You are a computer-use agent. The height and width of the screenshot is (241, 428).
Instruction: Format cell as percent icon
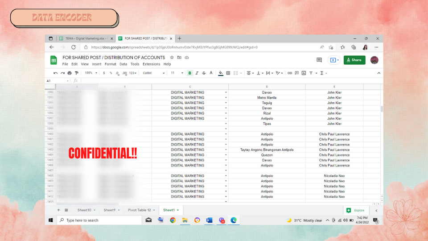tap(111, 73)
